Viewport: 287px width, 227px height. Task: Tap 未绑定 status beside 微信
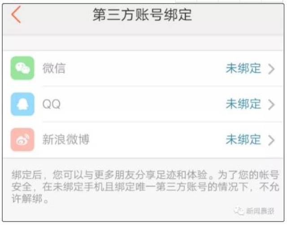coord(243,68)
